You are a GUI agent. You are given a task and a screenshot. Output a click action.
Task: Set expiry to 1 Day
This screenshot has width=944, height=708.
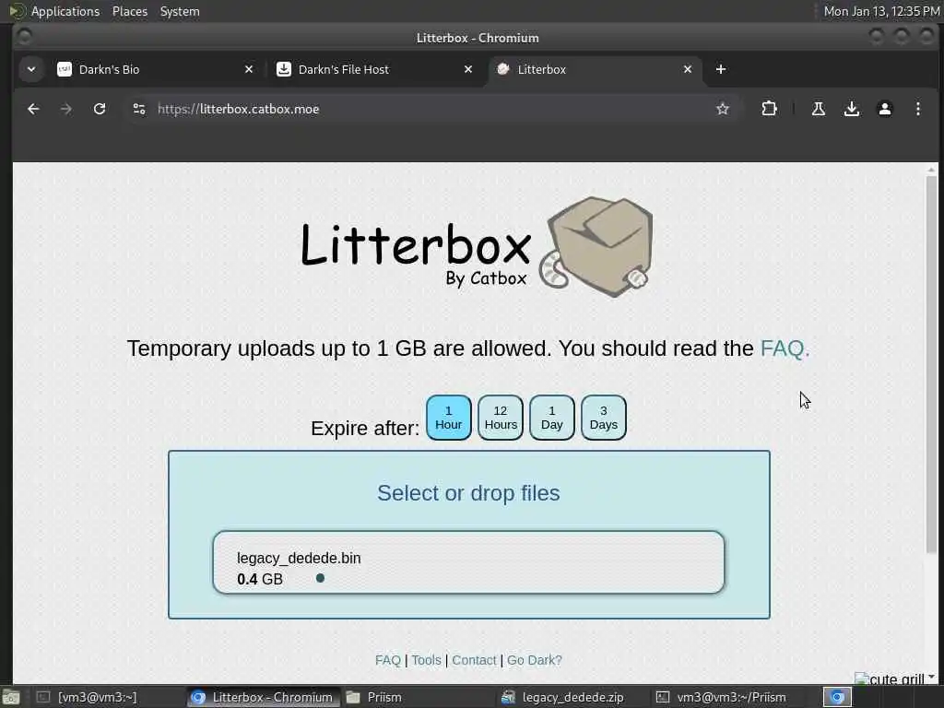pyautogui.click(x=552, y=418)
